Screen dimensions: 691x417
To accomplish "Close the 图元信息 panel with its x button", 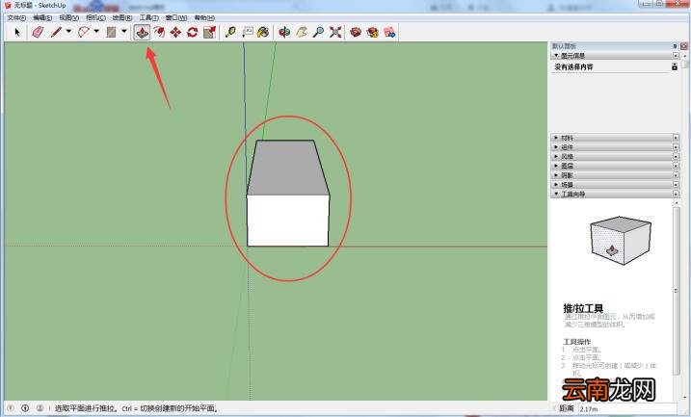I will pyautogui.click(x=676, y=56).
